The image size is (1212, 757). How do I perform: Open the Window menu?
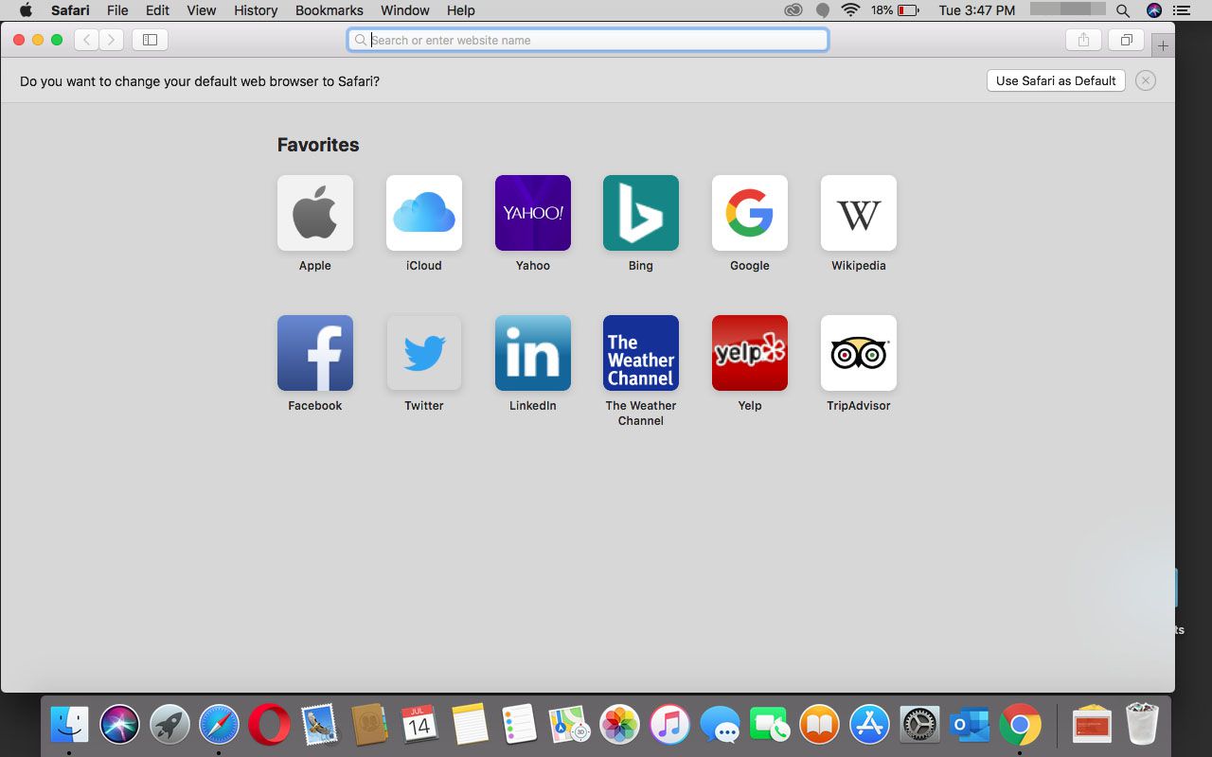404,10
